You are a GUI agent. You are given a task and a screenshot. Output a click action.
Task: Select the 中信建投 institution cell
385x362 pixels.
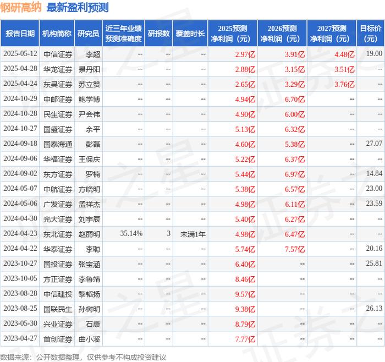(58, 294)
